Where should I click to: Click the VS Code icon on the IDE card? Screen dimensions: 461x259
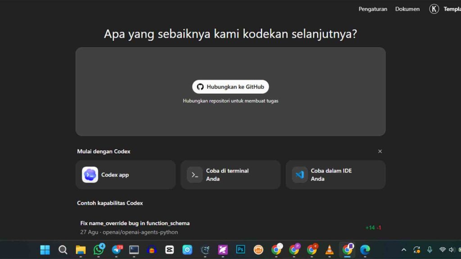coord(299,174)
